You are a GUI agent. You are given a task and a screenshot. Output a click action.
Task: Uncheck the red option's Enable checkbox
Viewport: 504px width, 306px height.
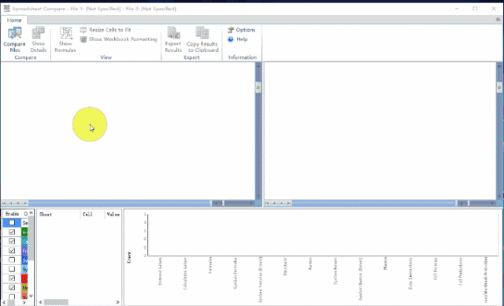coord(12,278)
